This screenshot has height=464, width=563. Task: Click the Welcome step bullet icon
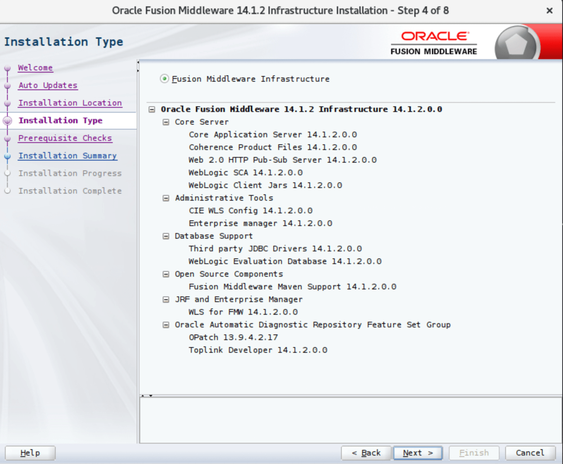(x=7, y=68)
